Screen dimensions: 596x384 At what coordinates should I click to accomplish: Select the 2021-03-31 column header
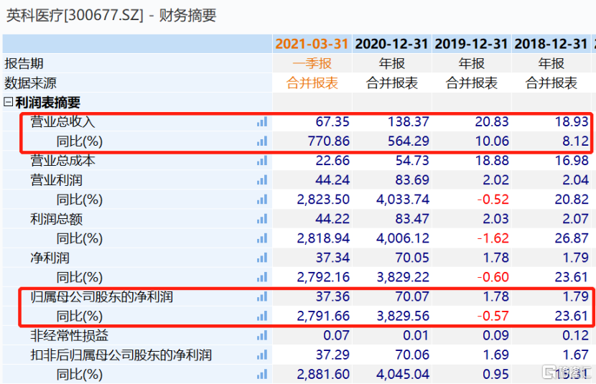point(312,44)
